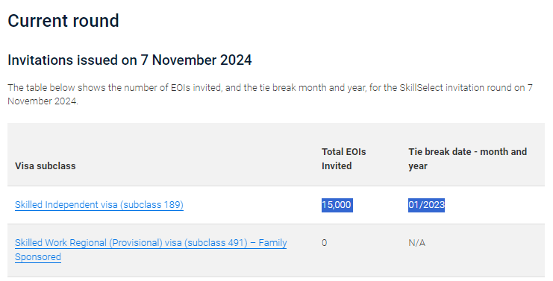Click the word 'Invited' in the column header

[x=337, y=166]
